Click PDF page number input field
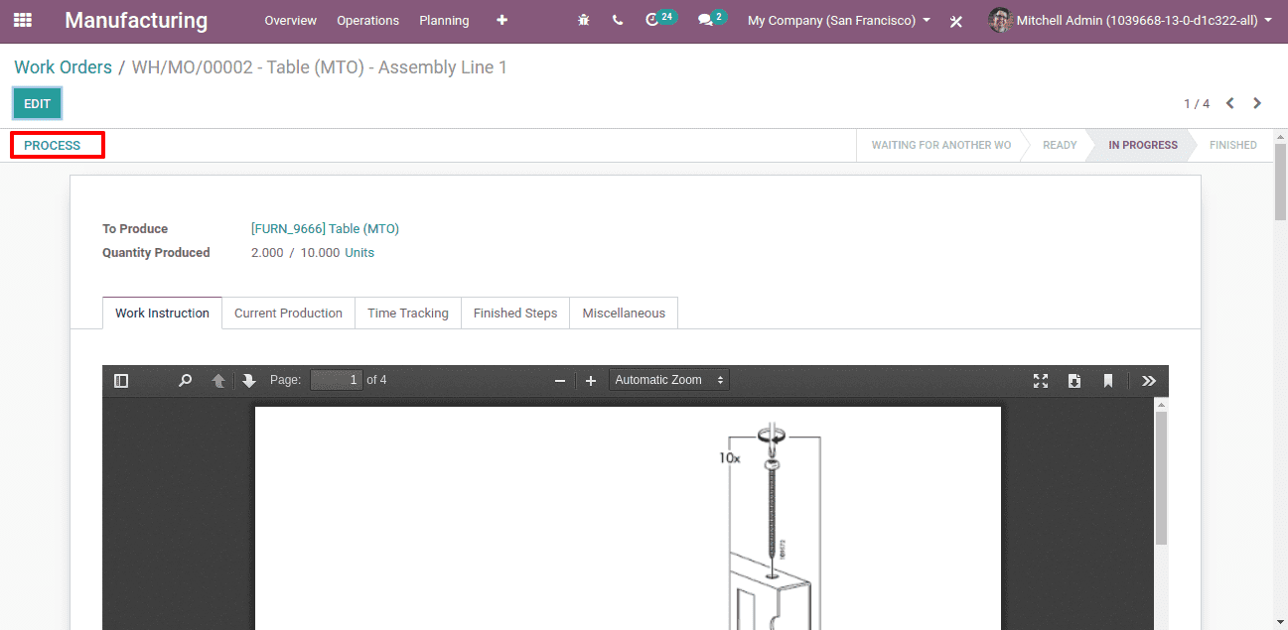Screen dimensions: 1288x630 (x=337, y=380)
